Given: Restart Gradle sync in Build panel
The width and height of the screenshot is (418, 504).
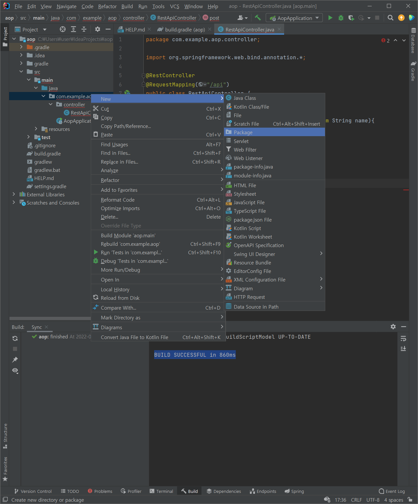Looking at the screenshot, I should pos(15,338).
